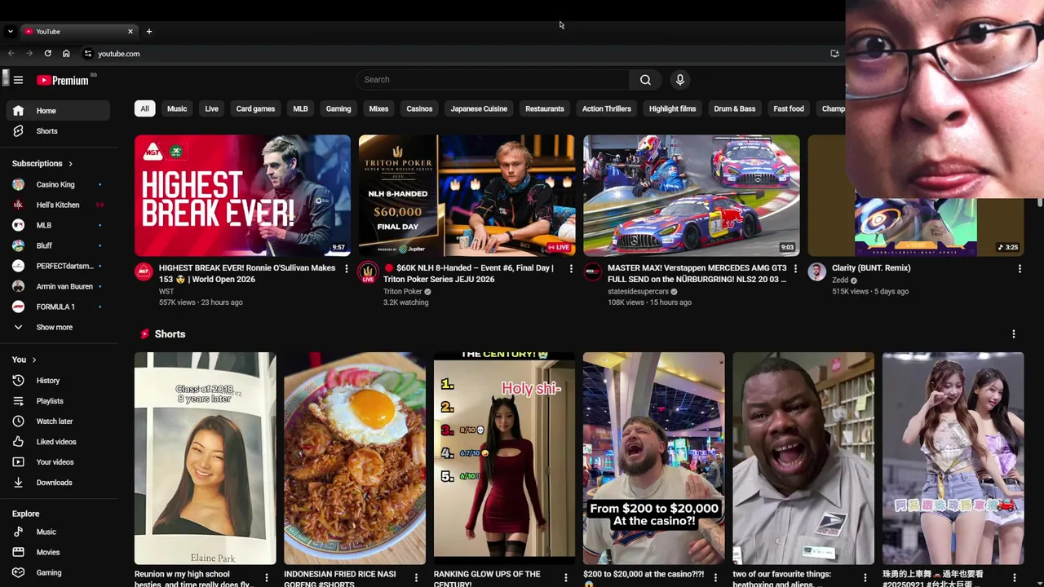The image size is (1044, 587).
Task: Select the Drum & Bass filter chip
Action: (x=735, y=109)
